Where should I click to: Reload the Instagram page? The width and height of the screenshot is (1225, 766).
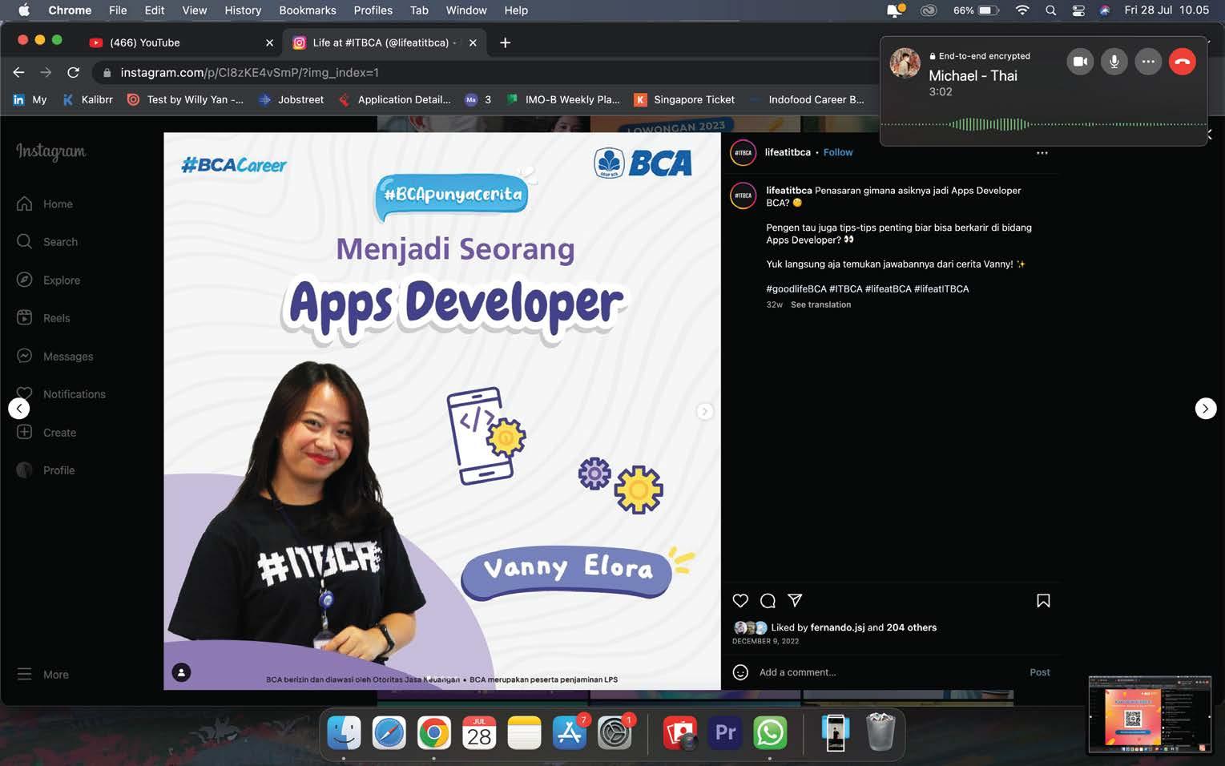73,72
